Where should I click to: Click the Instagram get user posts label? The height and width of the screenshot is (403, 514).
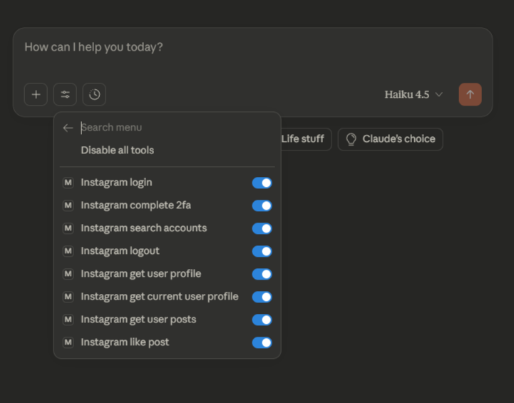click(138, 320)
